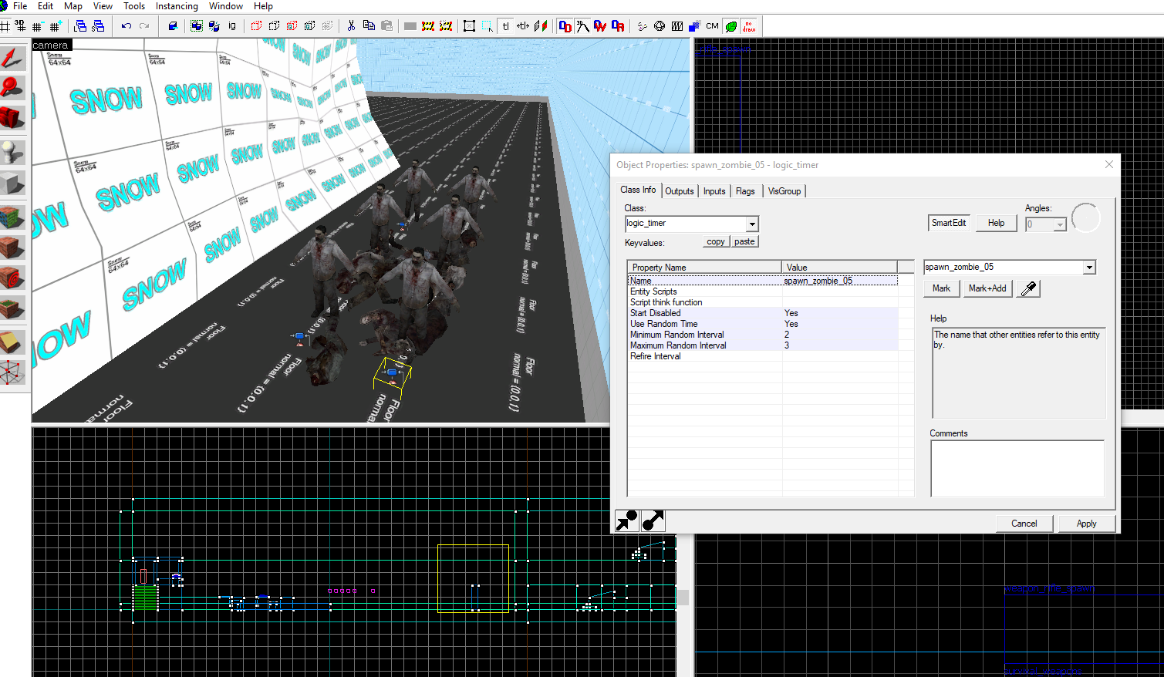
Task: Click the Angles compass circle
Action: click(1085, 218)
